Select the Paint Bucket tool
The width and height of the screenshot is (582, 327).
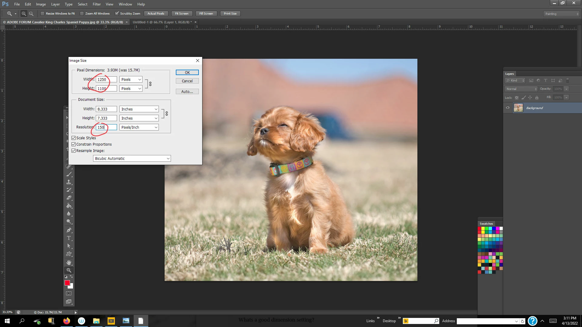click(69, 206)
